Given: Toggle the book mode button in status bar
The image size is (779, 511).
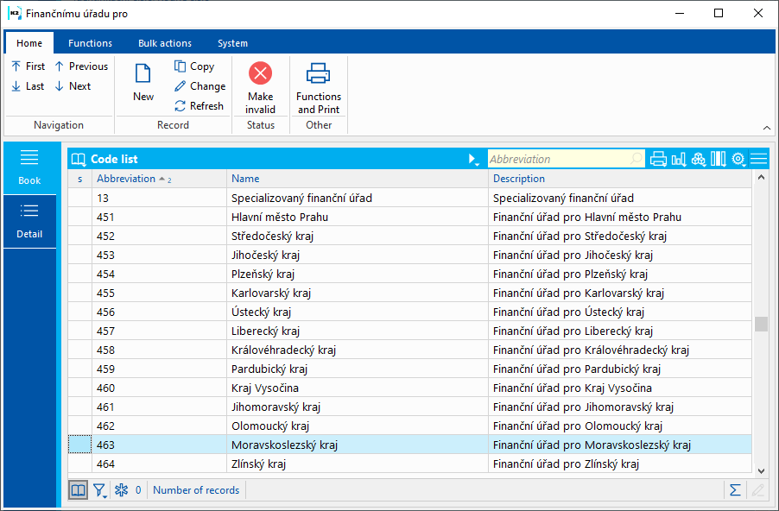Looking at the screenshot, I should pyautogui.click(x=79, y=490).
